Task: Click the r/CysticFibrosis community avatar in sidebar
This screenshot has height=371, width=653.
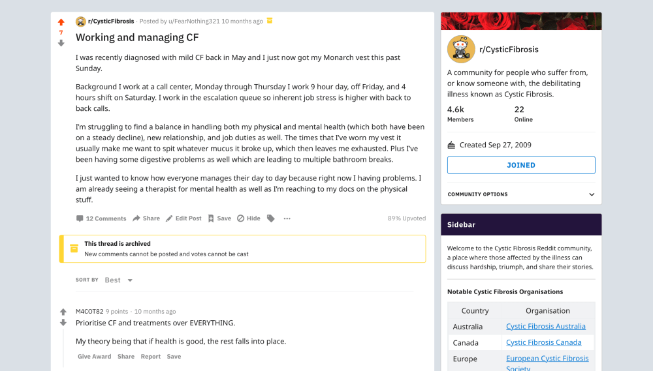Action: coord(461,50)
